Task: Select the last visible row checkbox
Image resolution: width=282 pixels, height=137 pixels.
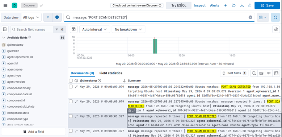Action: tap(71, 131)
